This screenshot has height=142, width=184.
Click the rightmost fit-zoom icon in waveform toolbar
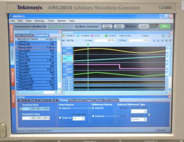[170, 40]
